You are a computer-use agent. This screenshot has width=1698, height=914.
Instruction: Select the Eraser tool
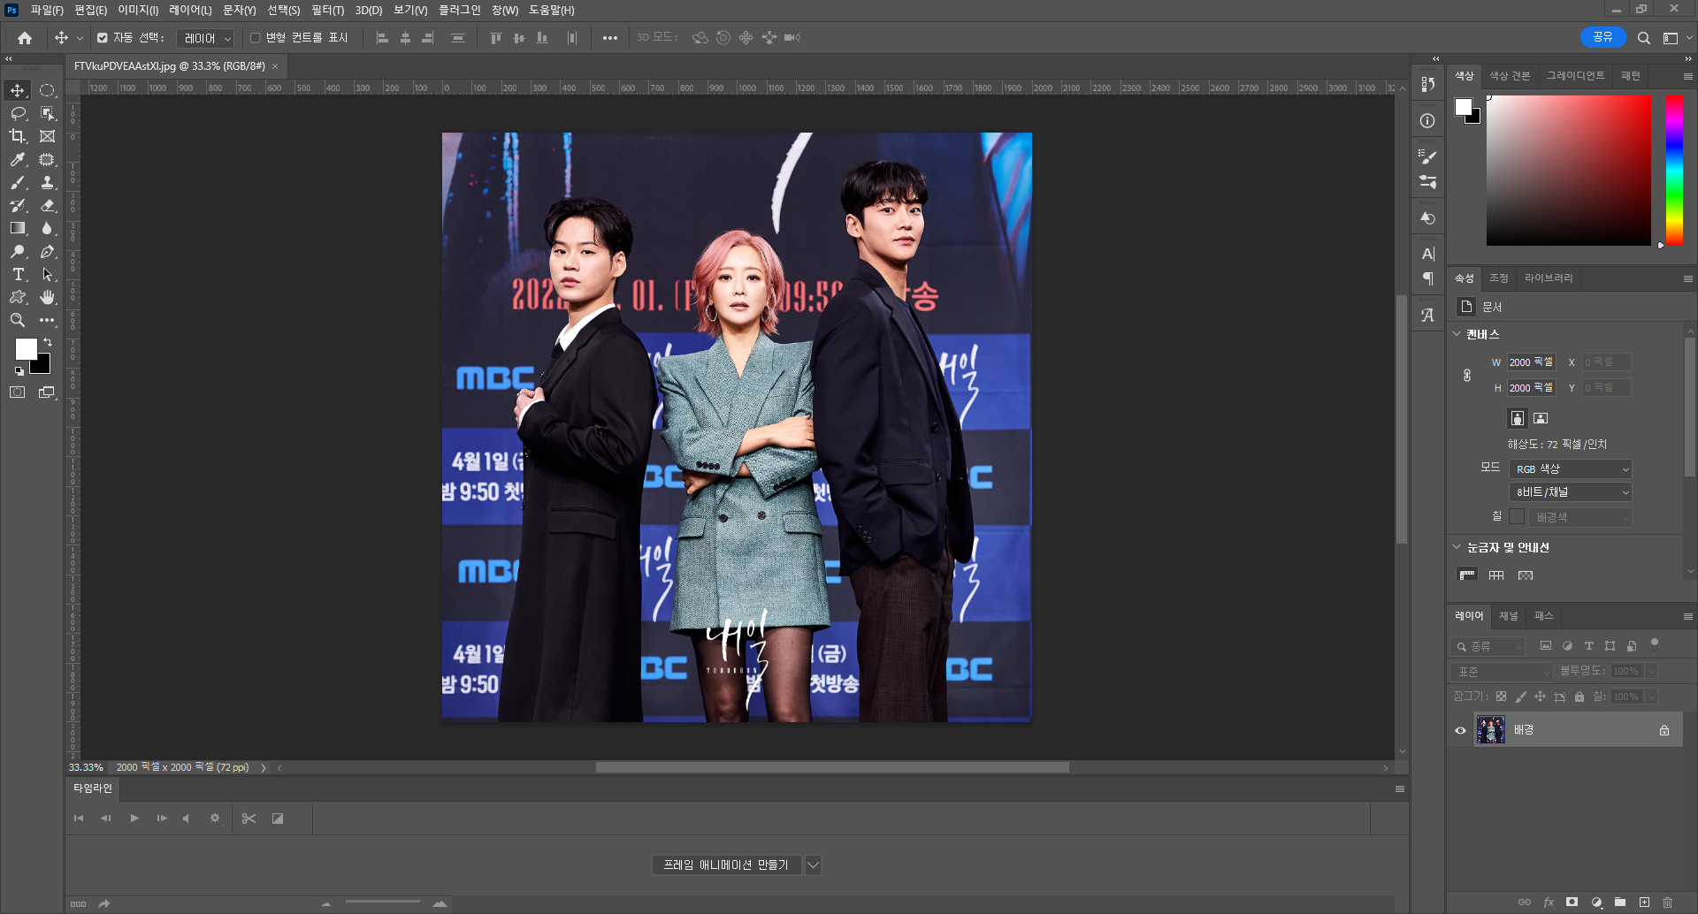point(48,205)
